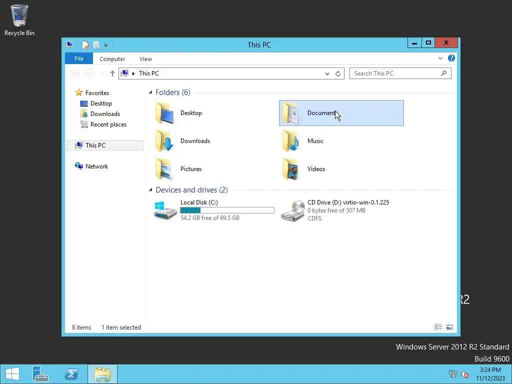Viewport: 512px width, 384px height.
Task: Collapse the Devices and drives (2) group
Action: pos(150,189)
